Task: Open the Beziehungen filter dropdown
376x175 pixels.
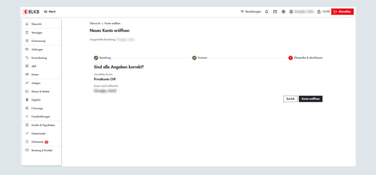Action: (x=251, y=12)
